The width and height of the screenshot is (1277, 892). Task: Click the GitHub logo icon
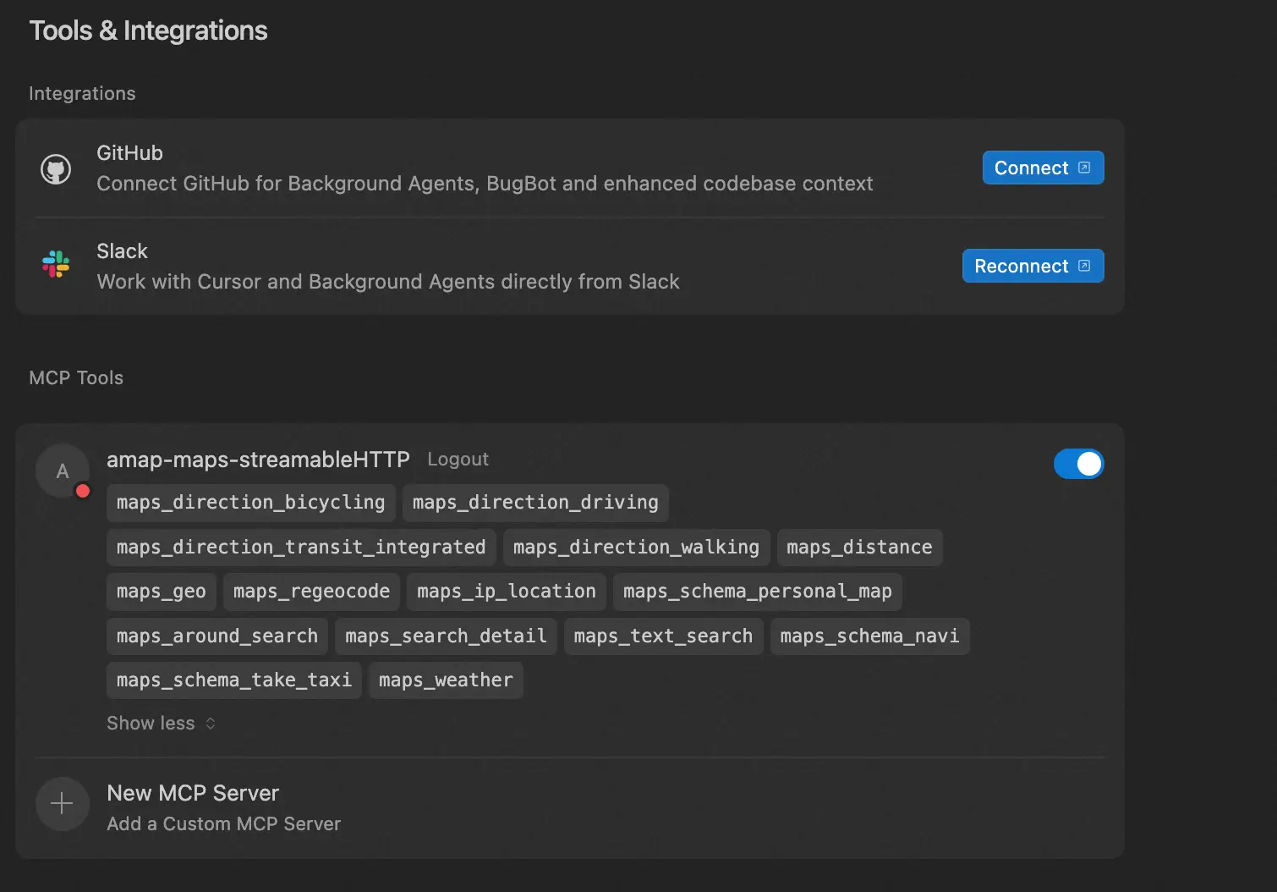click(56, 169)
